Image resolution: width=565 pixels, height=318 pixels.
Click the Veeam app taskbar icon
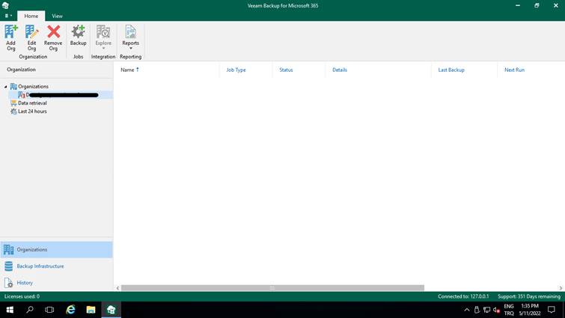click(x=112, y=310)
